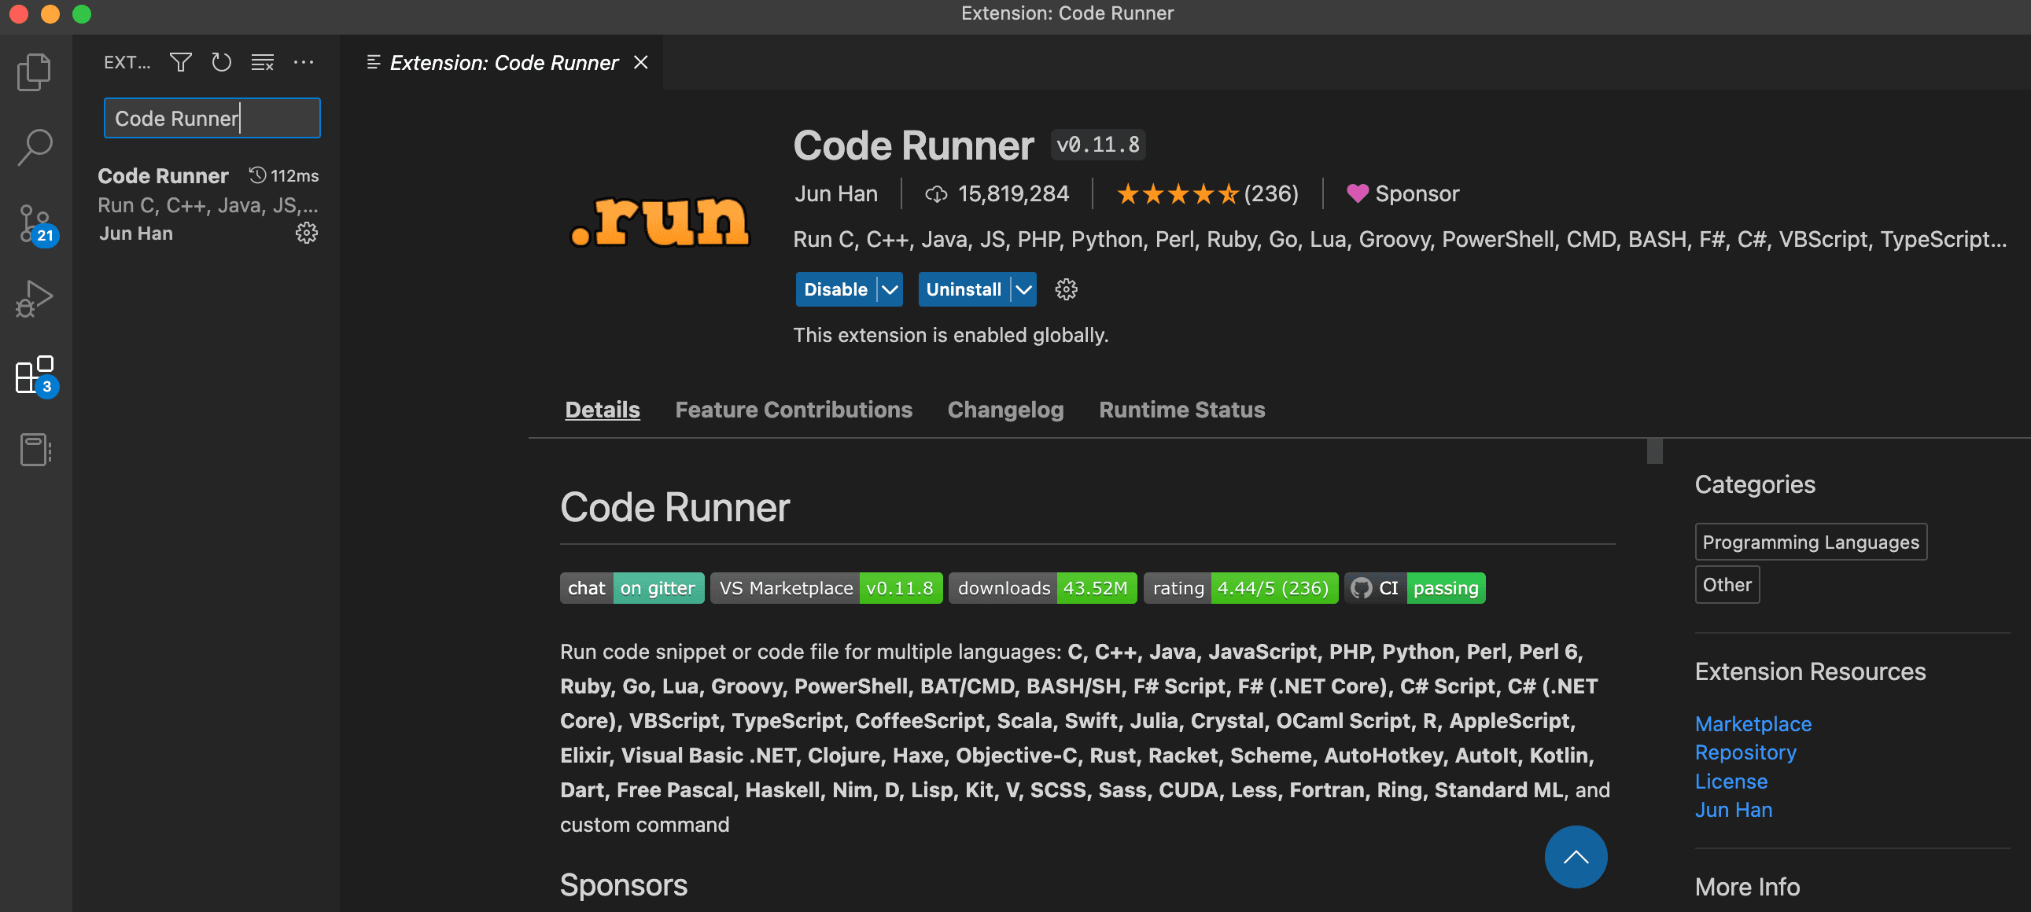Switch to Feature Contributions tab
Viewport: 2031px width, 912px height.
point(793,410)
